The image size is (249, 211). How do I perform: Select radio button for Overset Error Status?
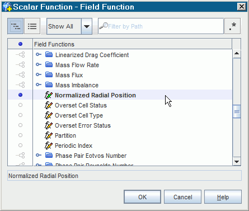(x=20, y=125)
